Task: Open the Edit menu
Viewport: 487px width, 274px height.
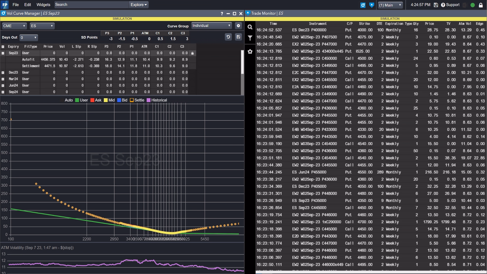Action: point(28,5)
